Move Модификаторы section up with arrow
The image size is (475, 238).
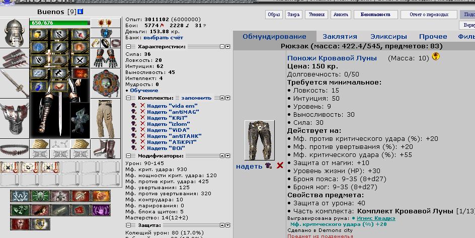tap(222, 155)
